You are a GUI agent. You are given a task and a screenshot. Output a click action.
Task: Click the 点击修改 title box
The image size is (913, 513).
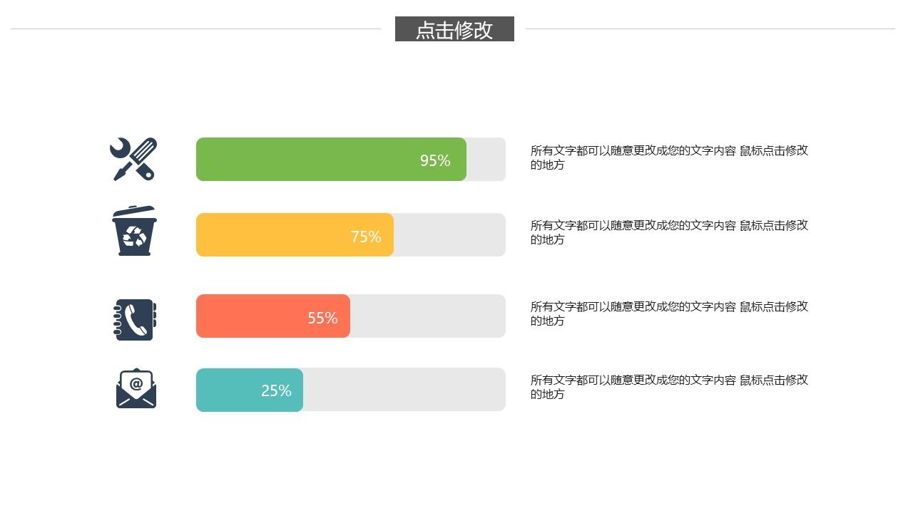point(454,29)
